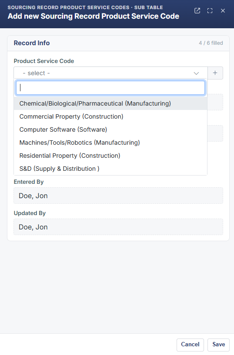Collapse the Product Service Code dropdown chevron

click(x=196, y=73)
